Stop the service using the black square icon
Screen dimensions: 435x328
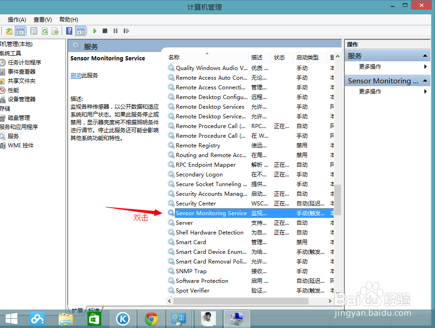(x=105, y=31)
